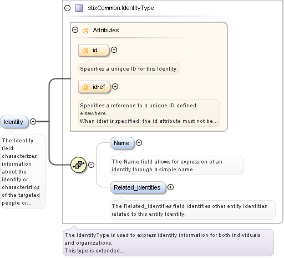
Task: Click the @ symbol inside the id attribute
Action: (85, 51)
